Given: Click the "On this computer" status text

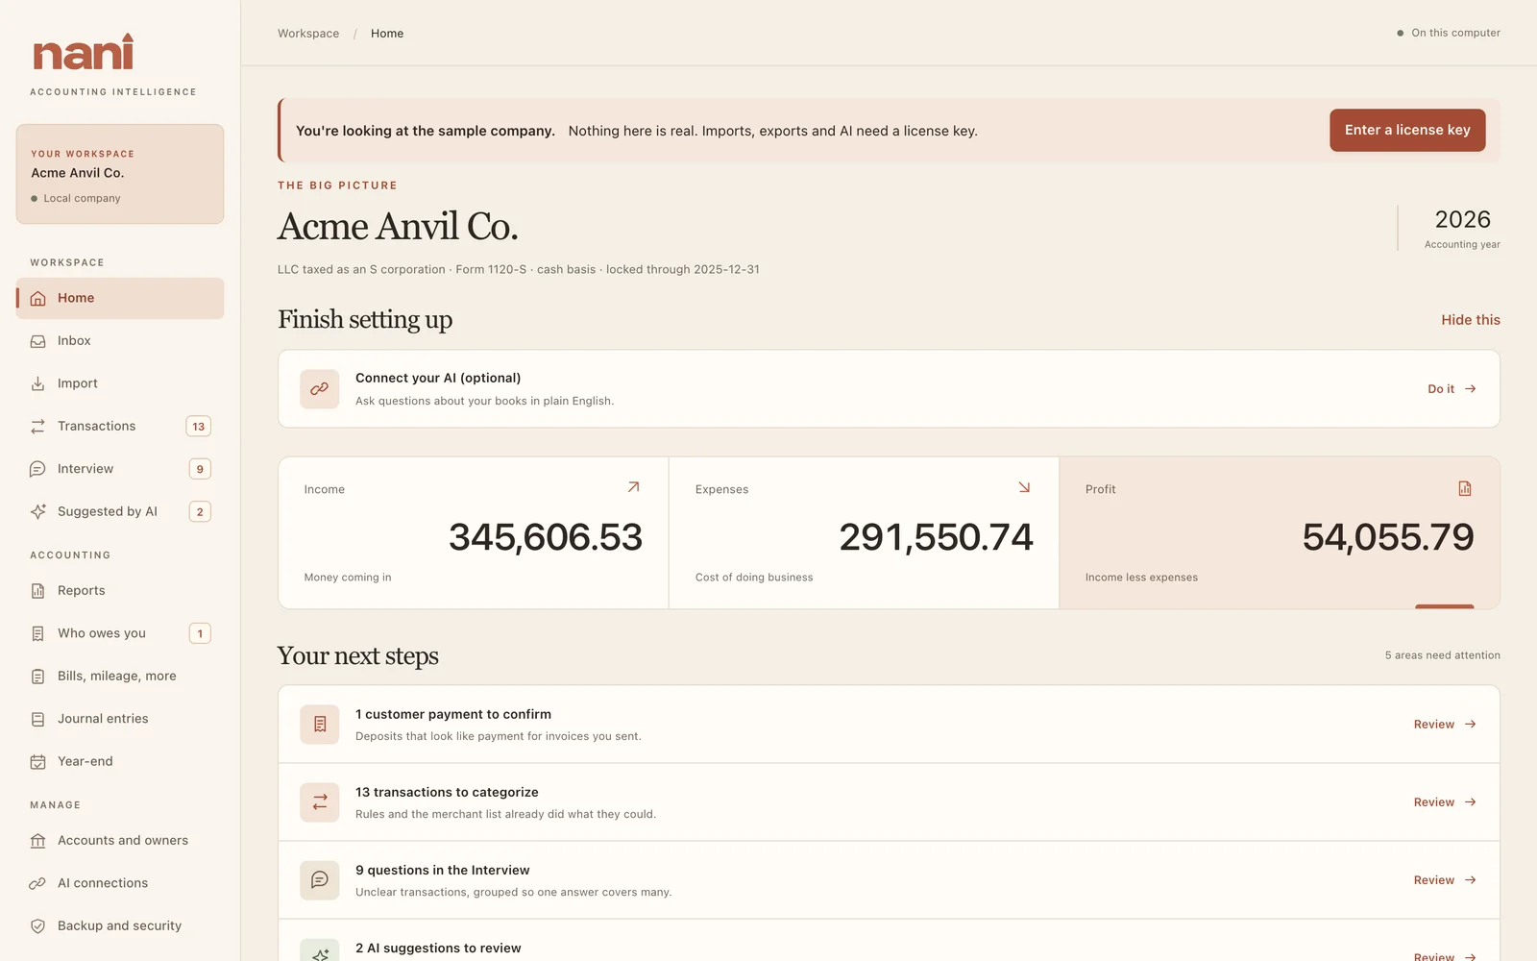Looking at the screenshot, I should [1455, 33].
